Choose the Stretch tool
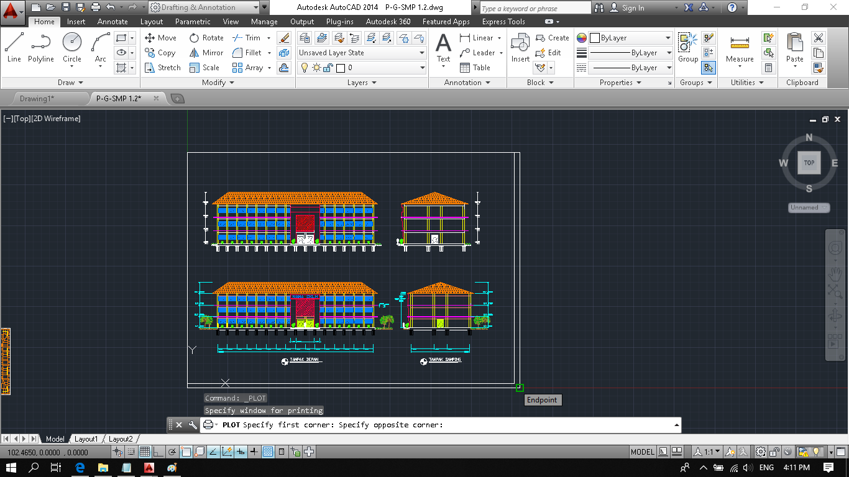 [162, 68]
